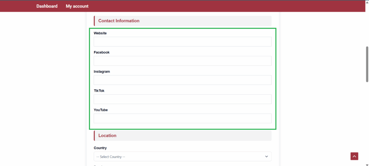Click the Website field label
The width and height of the screenshot is (369, 166).
point(100,33)
